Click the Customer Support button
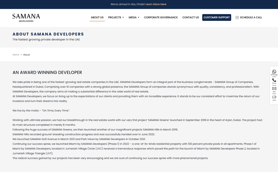Screen dimensions: 278x172 (217, 17)
